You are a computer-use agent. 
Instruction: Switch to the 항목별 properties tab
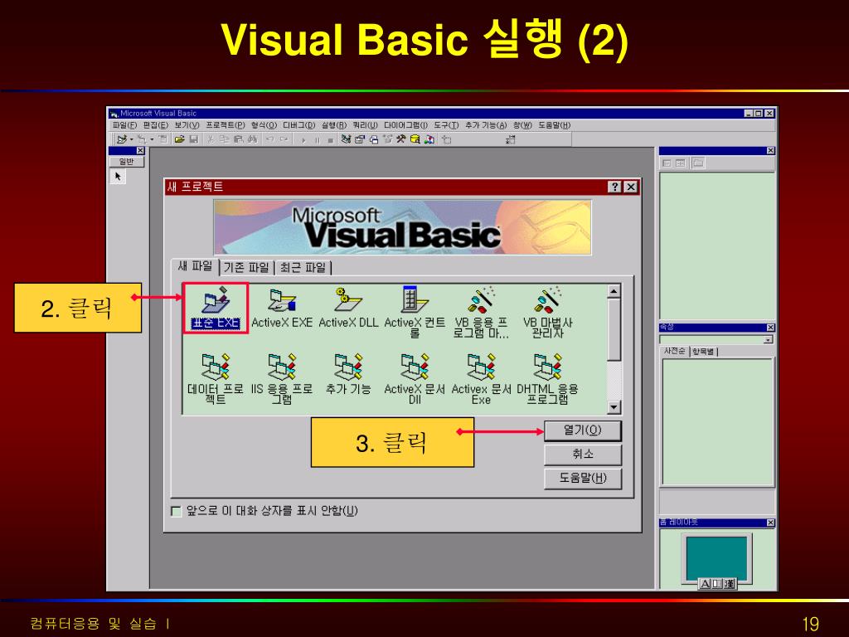703,352
